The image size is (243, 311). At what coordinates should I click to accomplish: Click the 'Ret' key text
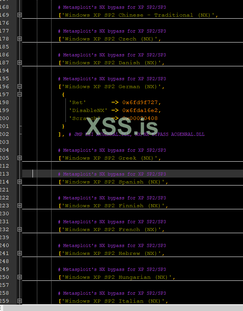(77, 102)
